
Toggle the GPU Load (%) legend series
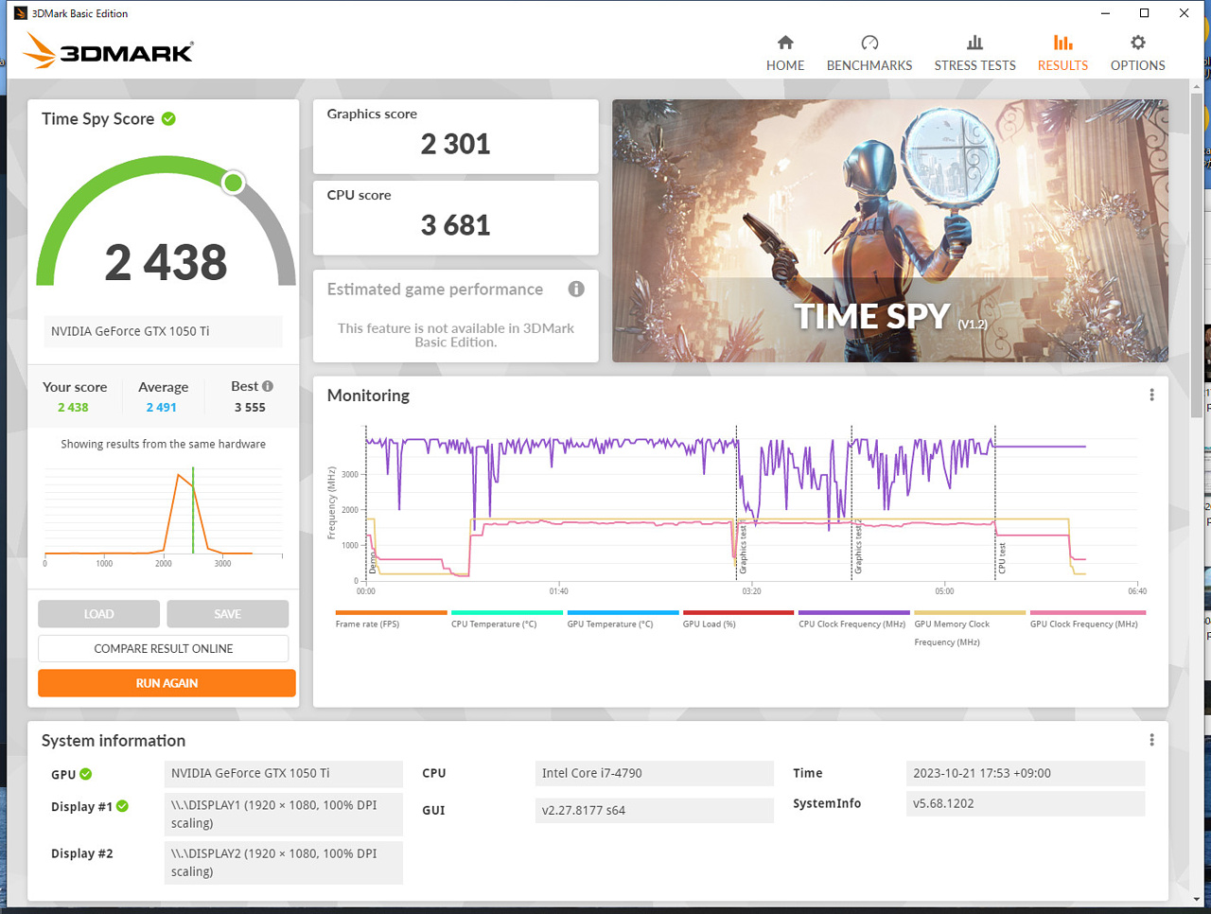tap(738, 619)
